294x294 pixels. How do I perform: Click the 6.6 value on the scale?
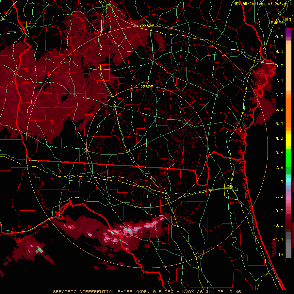click(279, 95)
